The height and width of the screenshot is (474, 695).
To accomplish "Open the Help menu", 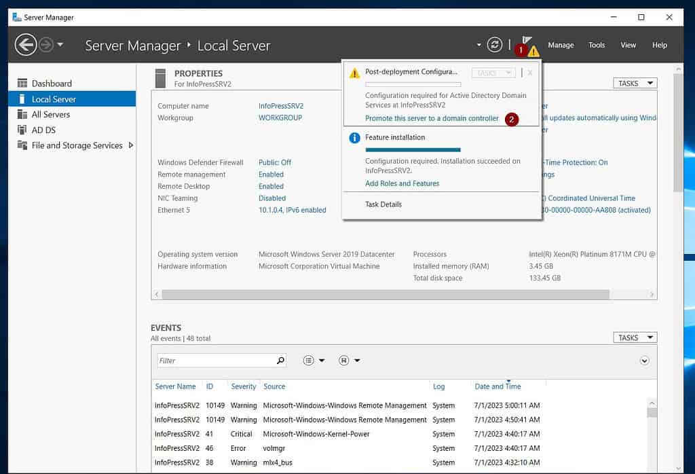I will [660, 45].
